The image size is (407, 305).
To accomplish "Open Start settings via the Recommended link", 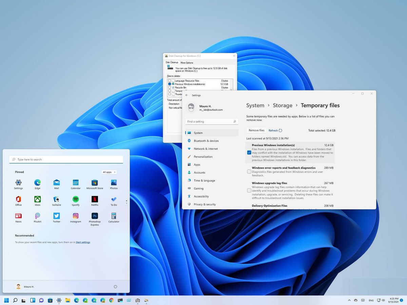I will coord(83,242).
